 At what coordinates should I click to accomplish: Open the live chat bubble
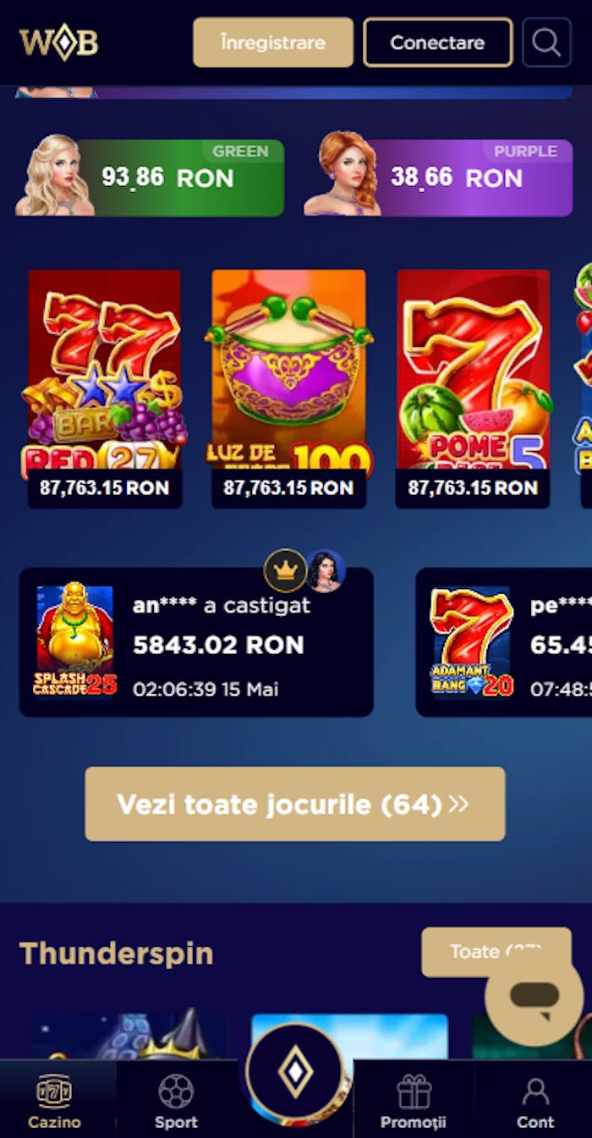pyautogui.click(x=534, y=997)
